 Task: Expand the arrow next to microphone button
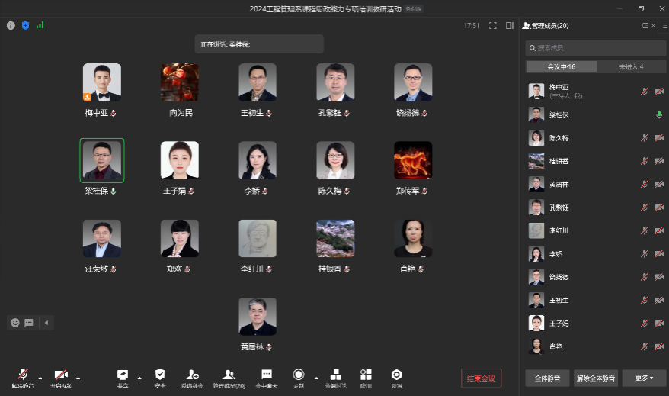pyautogui.click(x=40, y=377)
